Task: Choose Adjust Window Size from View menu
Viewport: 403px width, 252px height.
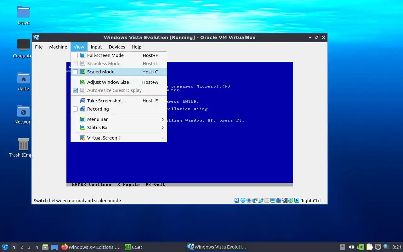Action: coord(119,82)
